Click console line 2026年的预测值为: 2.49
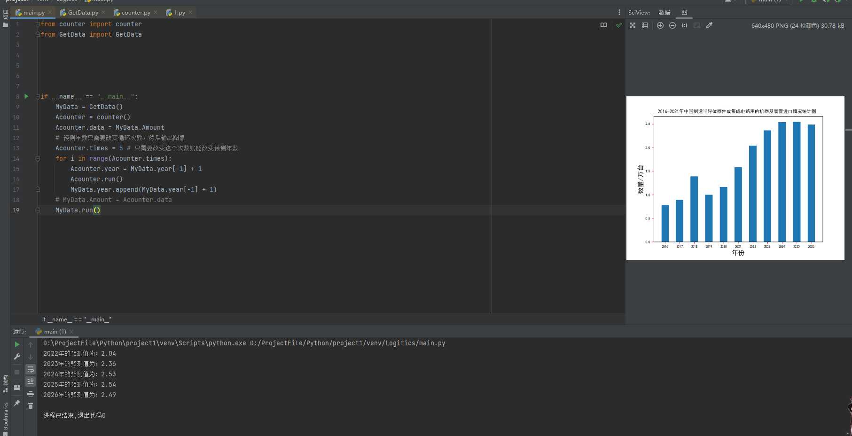This screenshot has width=852, height=436. click(x=79, y=395)
